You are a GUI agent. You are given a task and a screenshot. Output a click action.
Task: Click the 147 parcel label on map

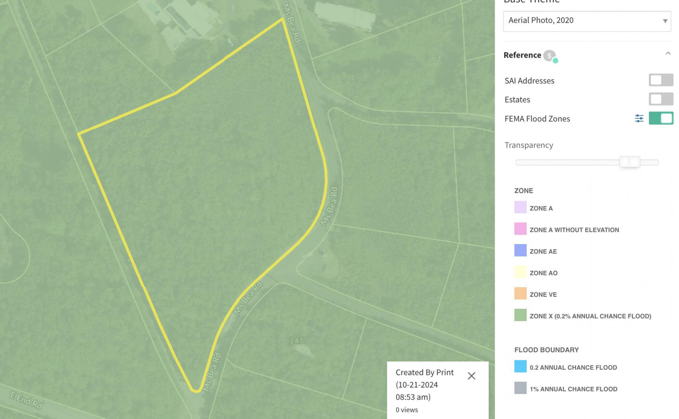tap(296, 341)
